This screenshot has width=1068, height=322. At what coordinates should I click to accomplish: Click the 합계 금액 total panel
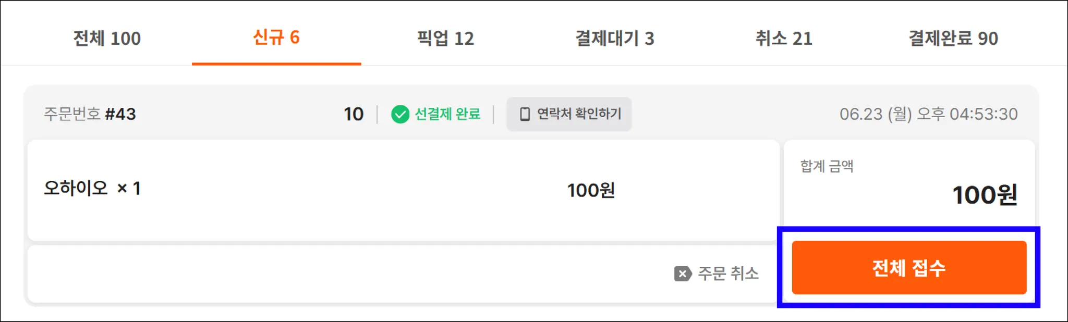[909, 183]
